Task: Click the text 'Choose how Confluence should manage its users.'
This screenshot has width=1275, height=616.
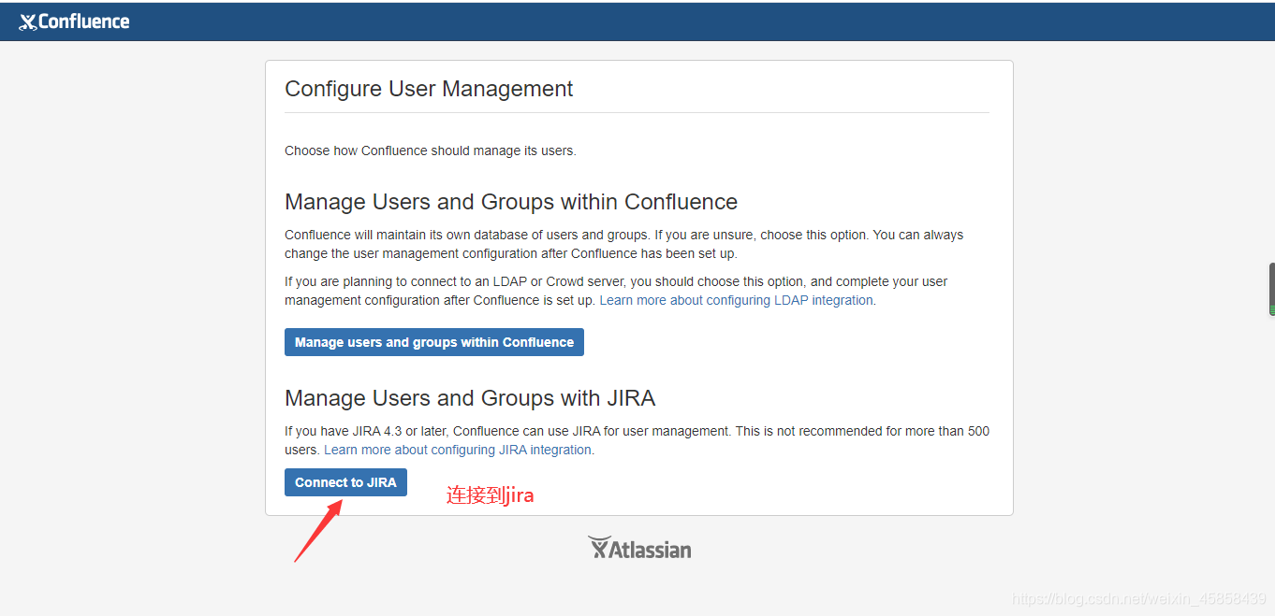Action: [431, 150]
